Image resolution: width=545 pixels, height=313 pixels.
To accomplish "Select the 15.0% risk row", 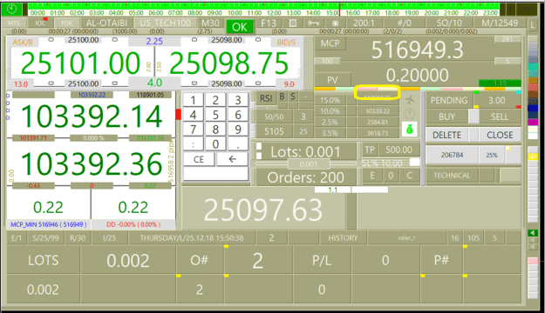I will click(x=330, y=100).
